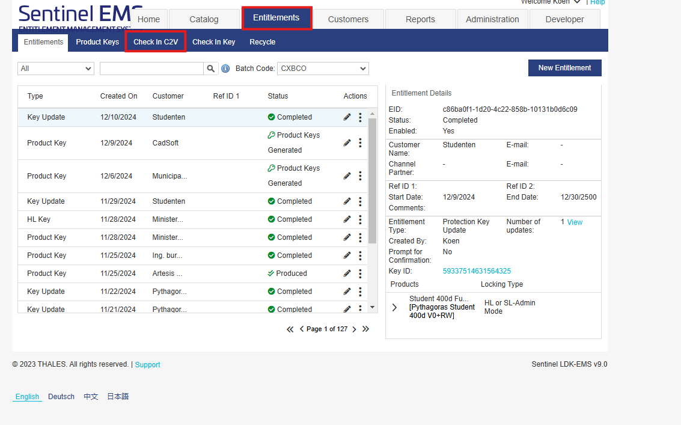Open actions menu for 12/6/2024 row
Screen dimensions: 681x425
coord(360,176)
